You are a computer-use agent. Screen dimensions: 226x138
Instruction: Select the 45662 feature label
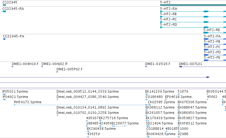pos(212,97)
